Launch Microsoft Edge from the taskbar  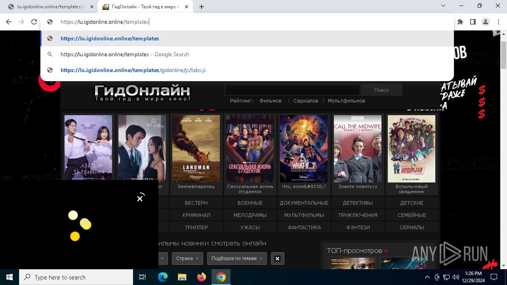click(x=162, y=277)
